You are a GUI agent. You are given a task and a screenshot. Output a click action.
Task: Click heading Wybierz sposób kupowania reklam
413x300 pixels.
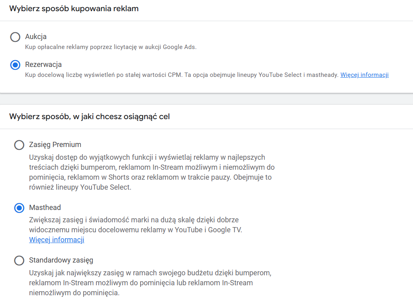(x=74, y=9)
